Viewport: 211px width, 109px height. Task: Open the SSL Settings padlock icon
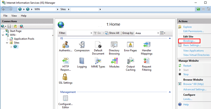click(x=65, y=77)
